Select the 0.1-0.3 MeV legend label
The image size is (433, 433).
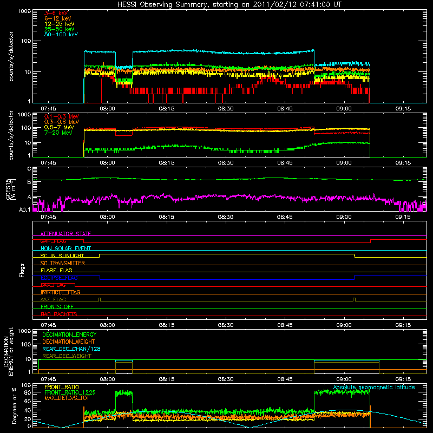[x=62, y=116]
